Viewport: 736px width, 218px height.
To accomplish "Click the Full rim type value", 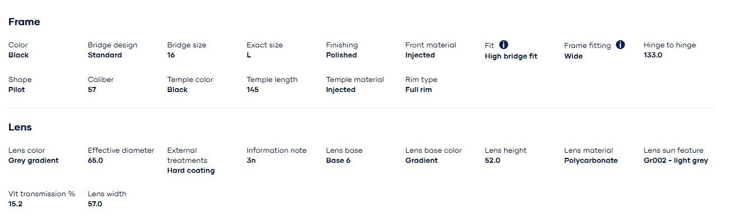I will coord(418,89).
